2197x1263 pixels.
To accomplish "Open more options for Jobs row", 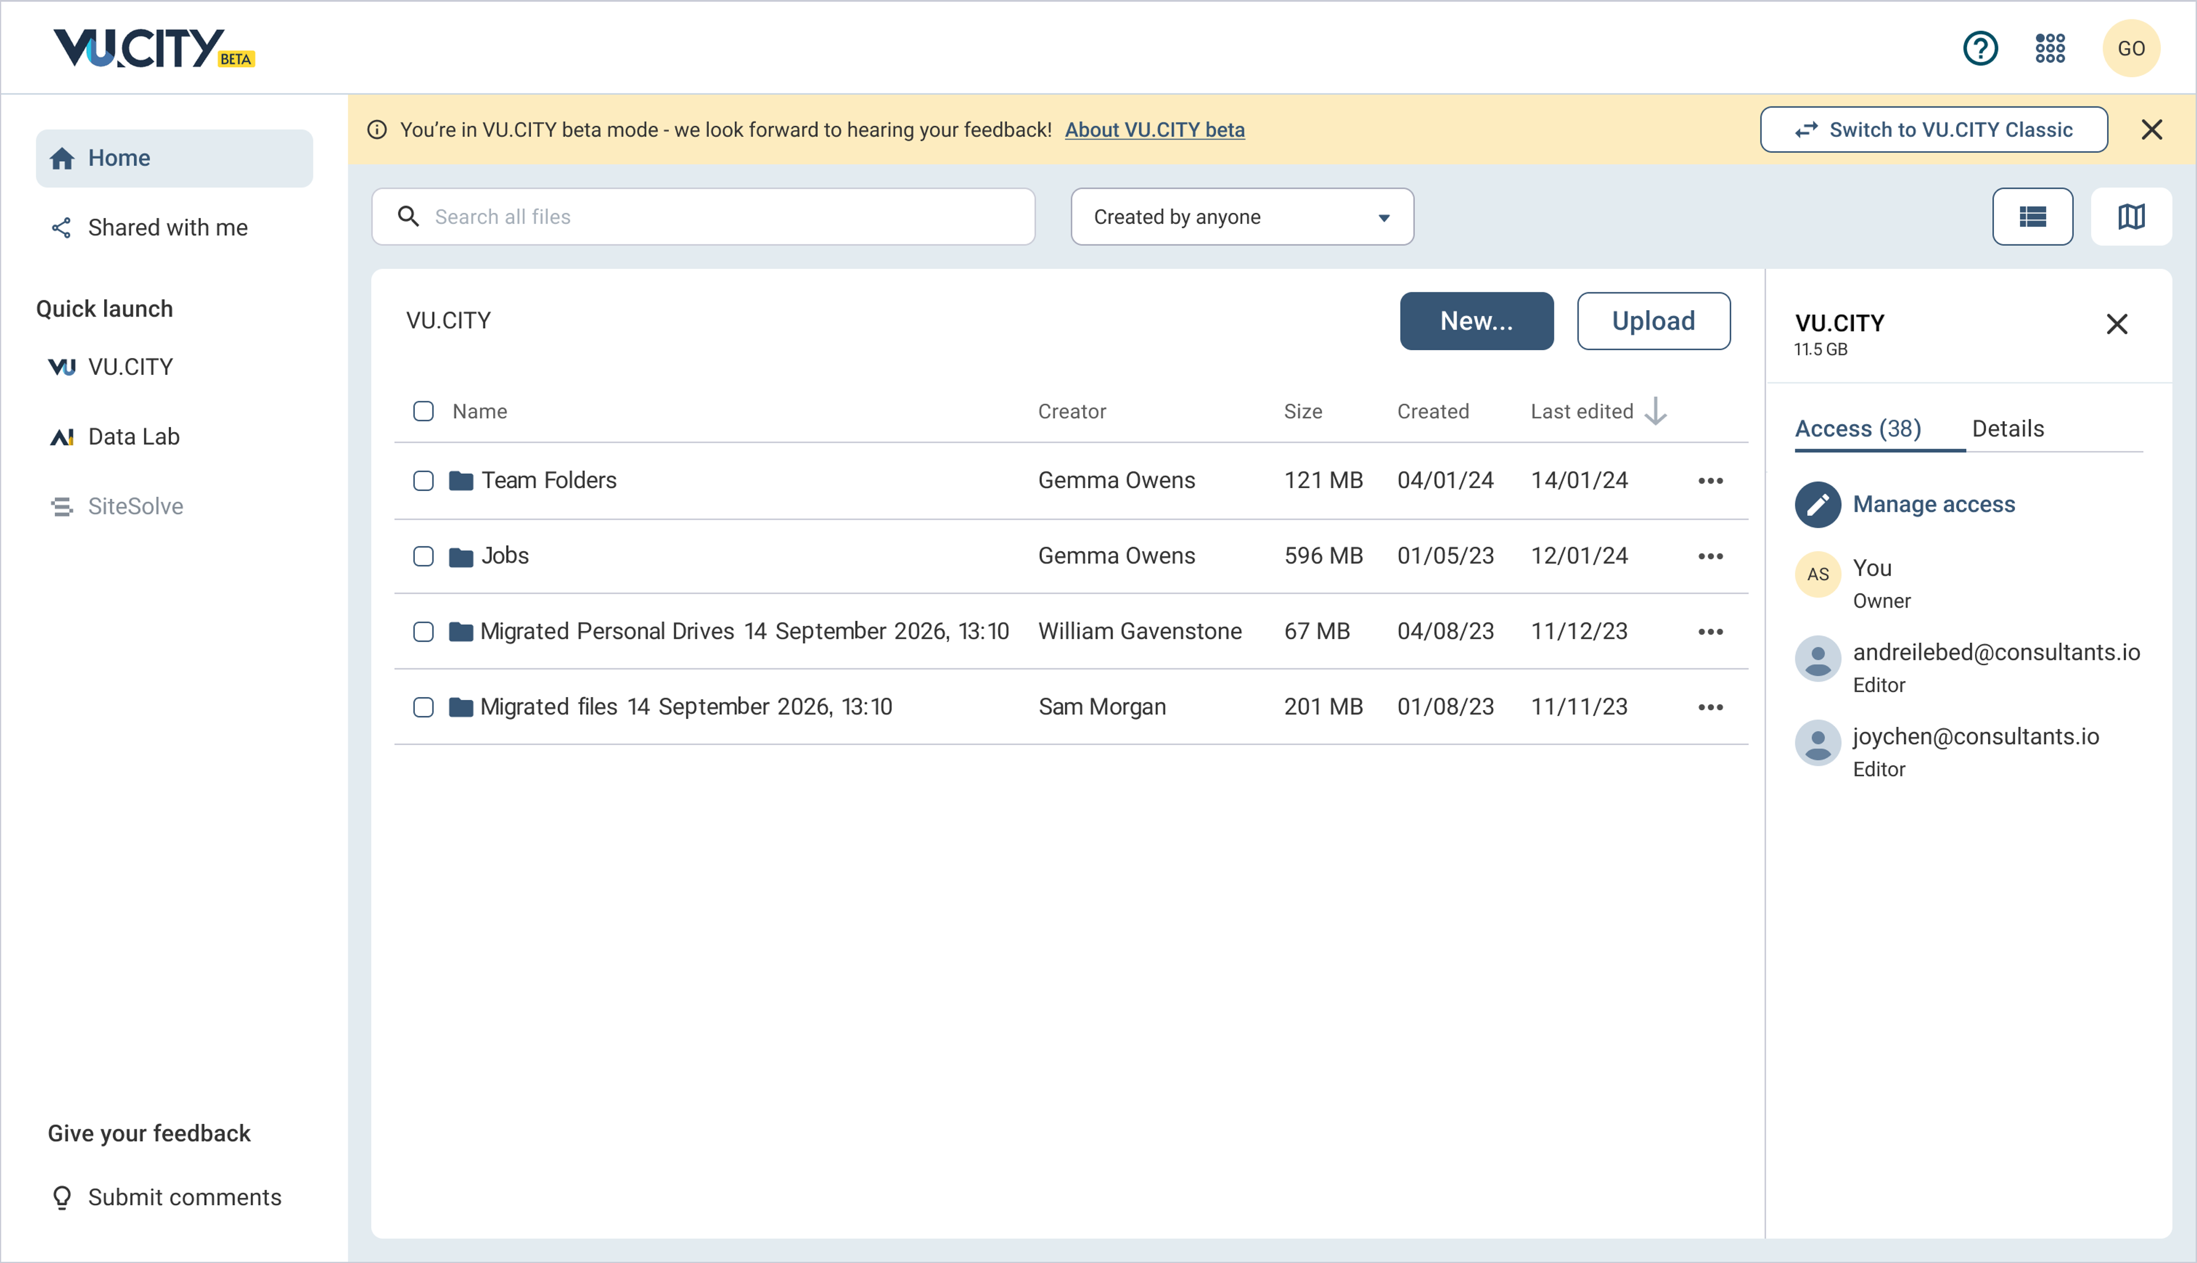I will tap(1711, 556).
